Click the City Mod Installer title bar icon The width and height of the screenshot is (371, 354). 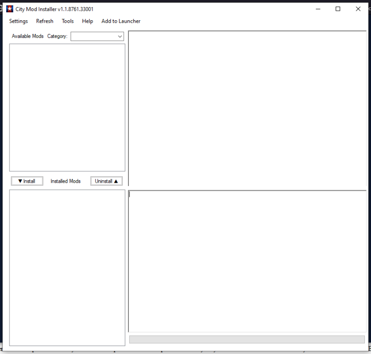tap(9, 9)
